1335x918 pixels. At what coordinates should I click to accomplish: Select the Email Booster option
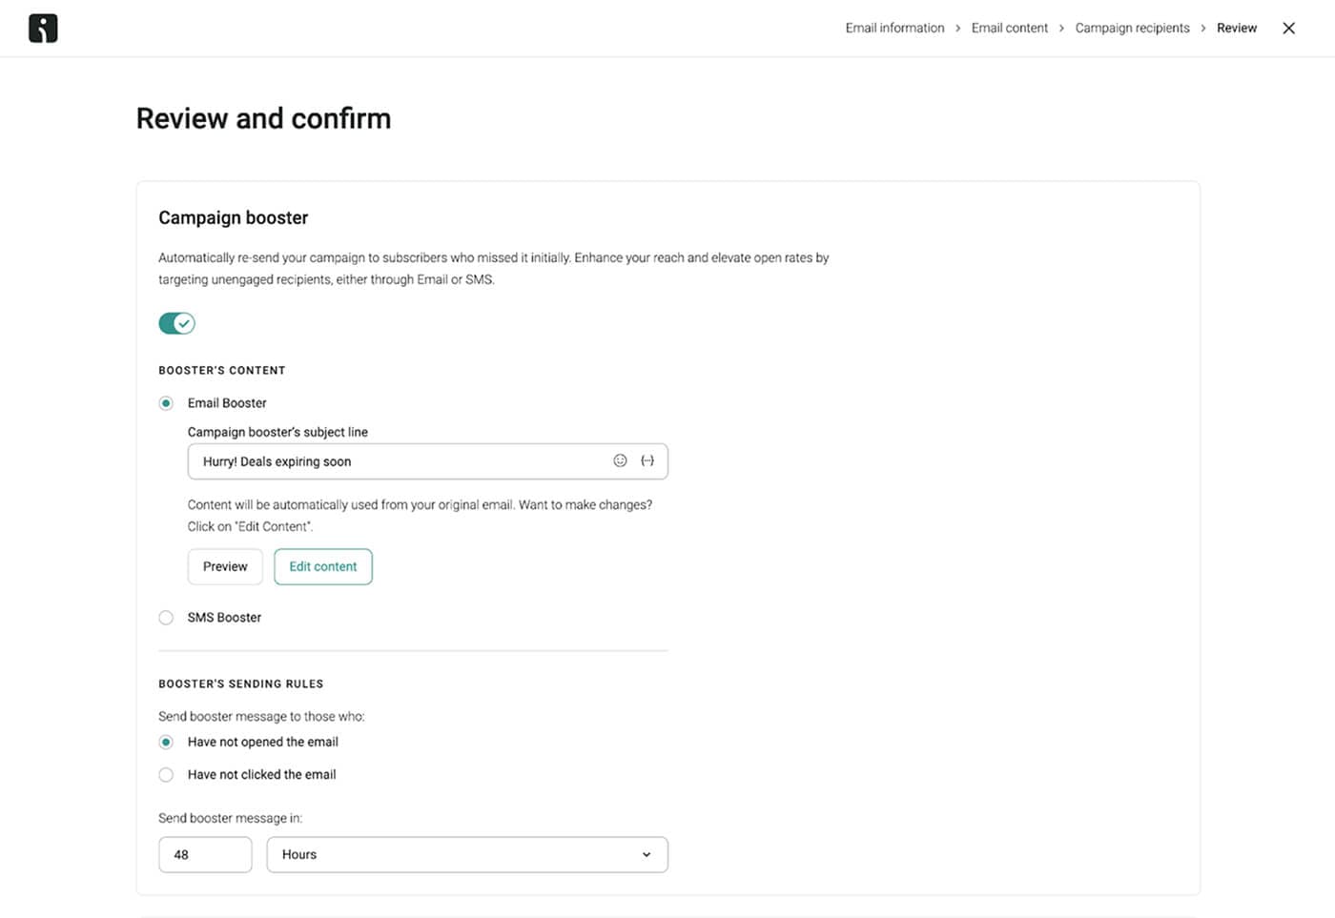[x=166, y=402]
